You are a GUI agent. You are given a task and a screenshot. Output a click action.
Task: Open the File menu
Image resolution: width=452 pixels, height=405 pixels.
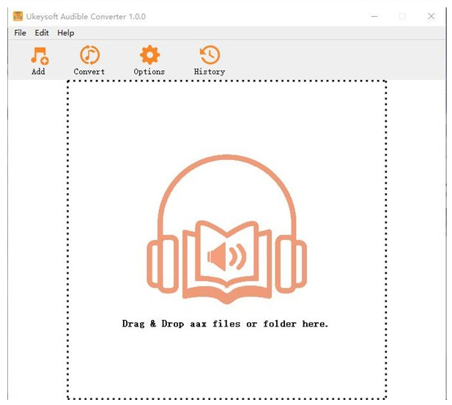[x=20, y=33]
